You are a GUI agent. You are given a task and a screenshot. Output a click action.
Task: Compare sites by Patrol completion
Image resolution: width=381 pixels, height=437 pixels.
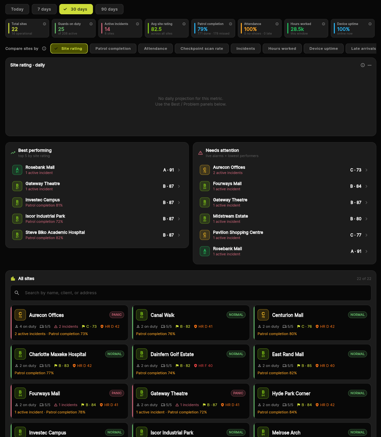point(113,48)
